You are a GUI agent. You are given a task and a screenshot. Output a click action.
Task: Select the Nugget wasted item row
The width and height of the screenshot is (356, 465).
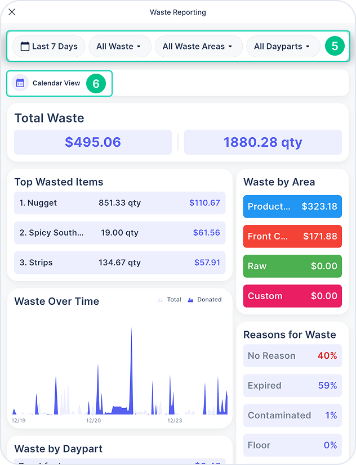120,203
